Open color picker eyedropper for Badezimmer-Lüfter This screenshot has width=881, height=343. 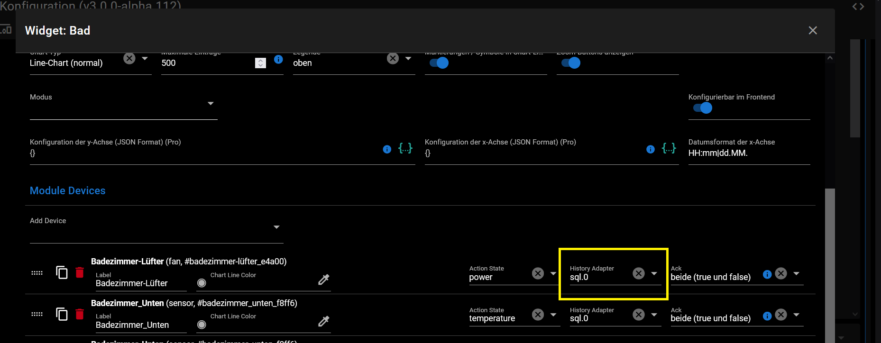(324, 280)
